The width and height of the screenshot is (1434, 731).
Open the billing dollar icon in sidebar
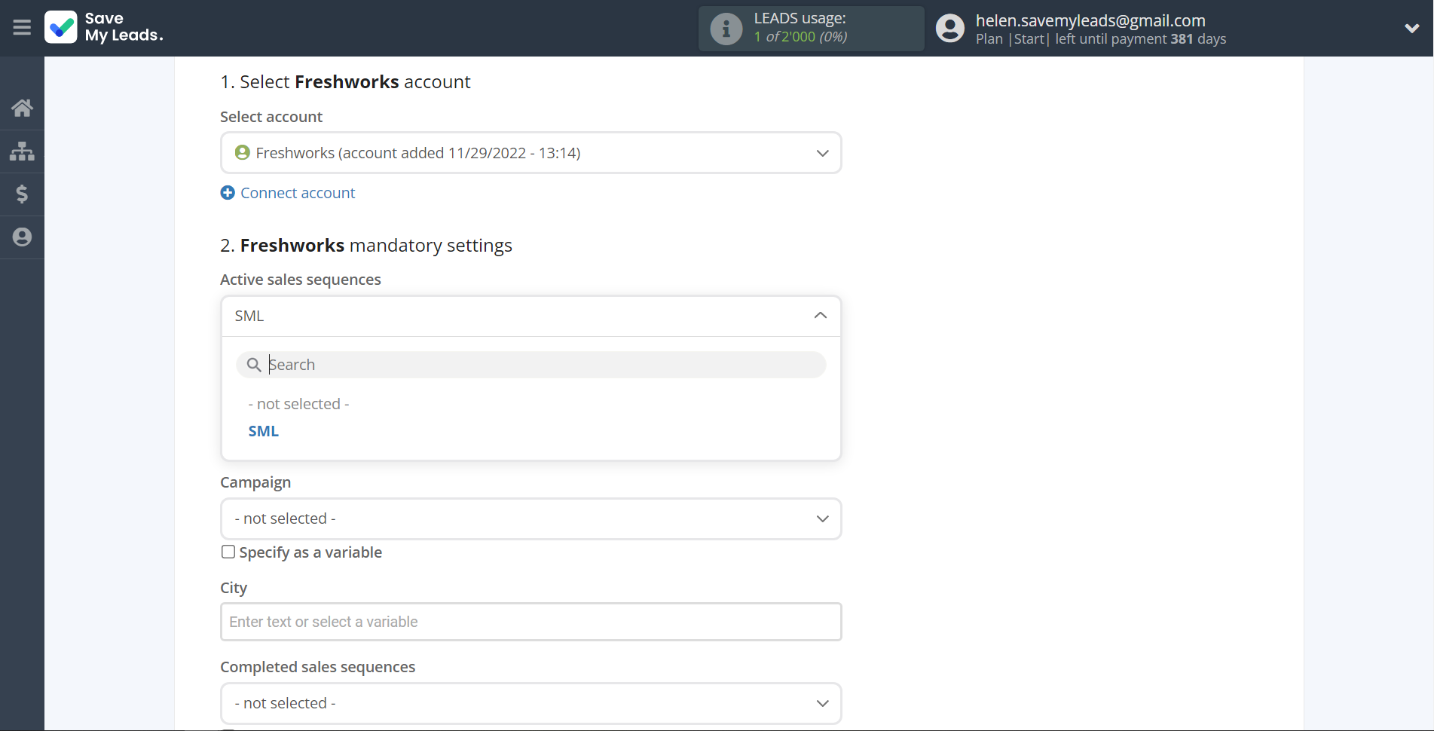coord(22,194)
